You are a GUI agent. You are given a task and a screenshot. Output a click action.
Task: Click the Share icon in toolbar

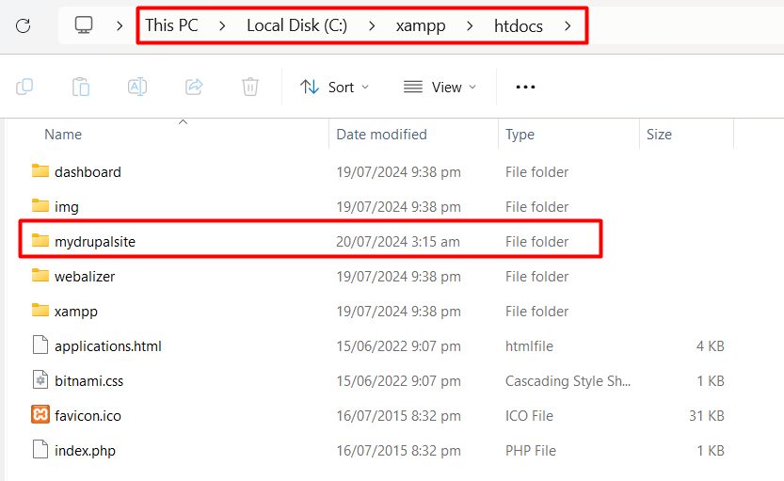pos(194,87)
